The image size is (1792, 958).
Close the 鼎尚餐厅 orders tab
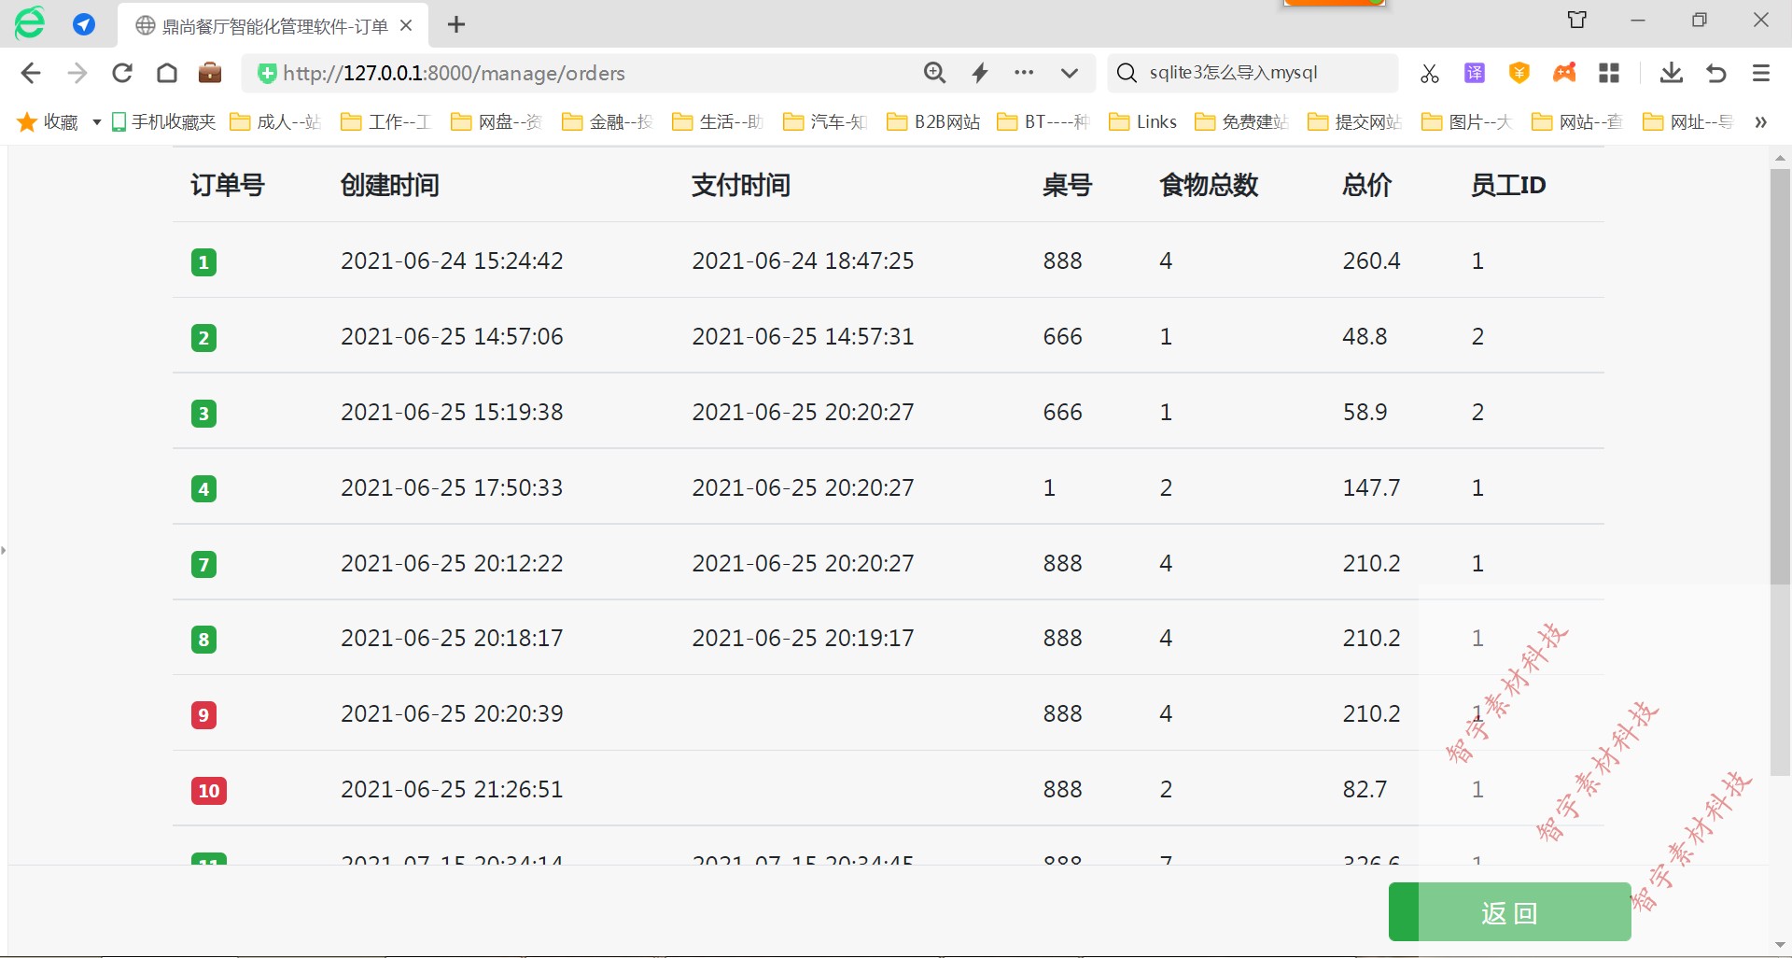click(x=406, y=26)
